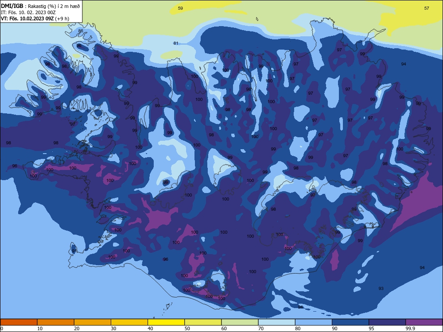Click the '86' humidity value on the map
Image resolution: width=443 pixels, height=332 pixels.
point(81,31)
